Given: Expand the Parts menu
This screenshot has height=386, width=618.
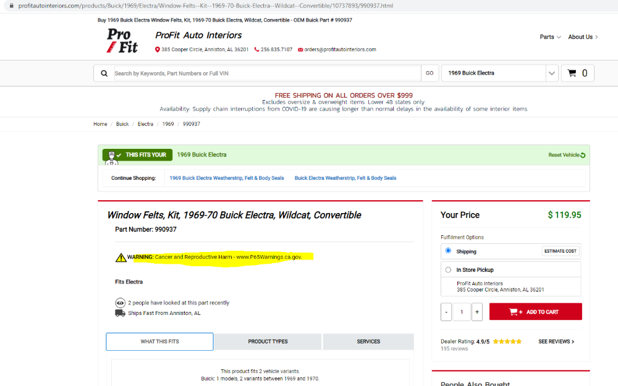Looking at the screenshot, I should 550,37.
